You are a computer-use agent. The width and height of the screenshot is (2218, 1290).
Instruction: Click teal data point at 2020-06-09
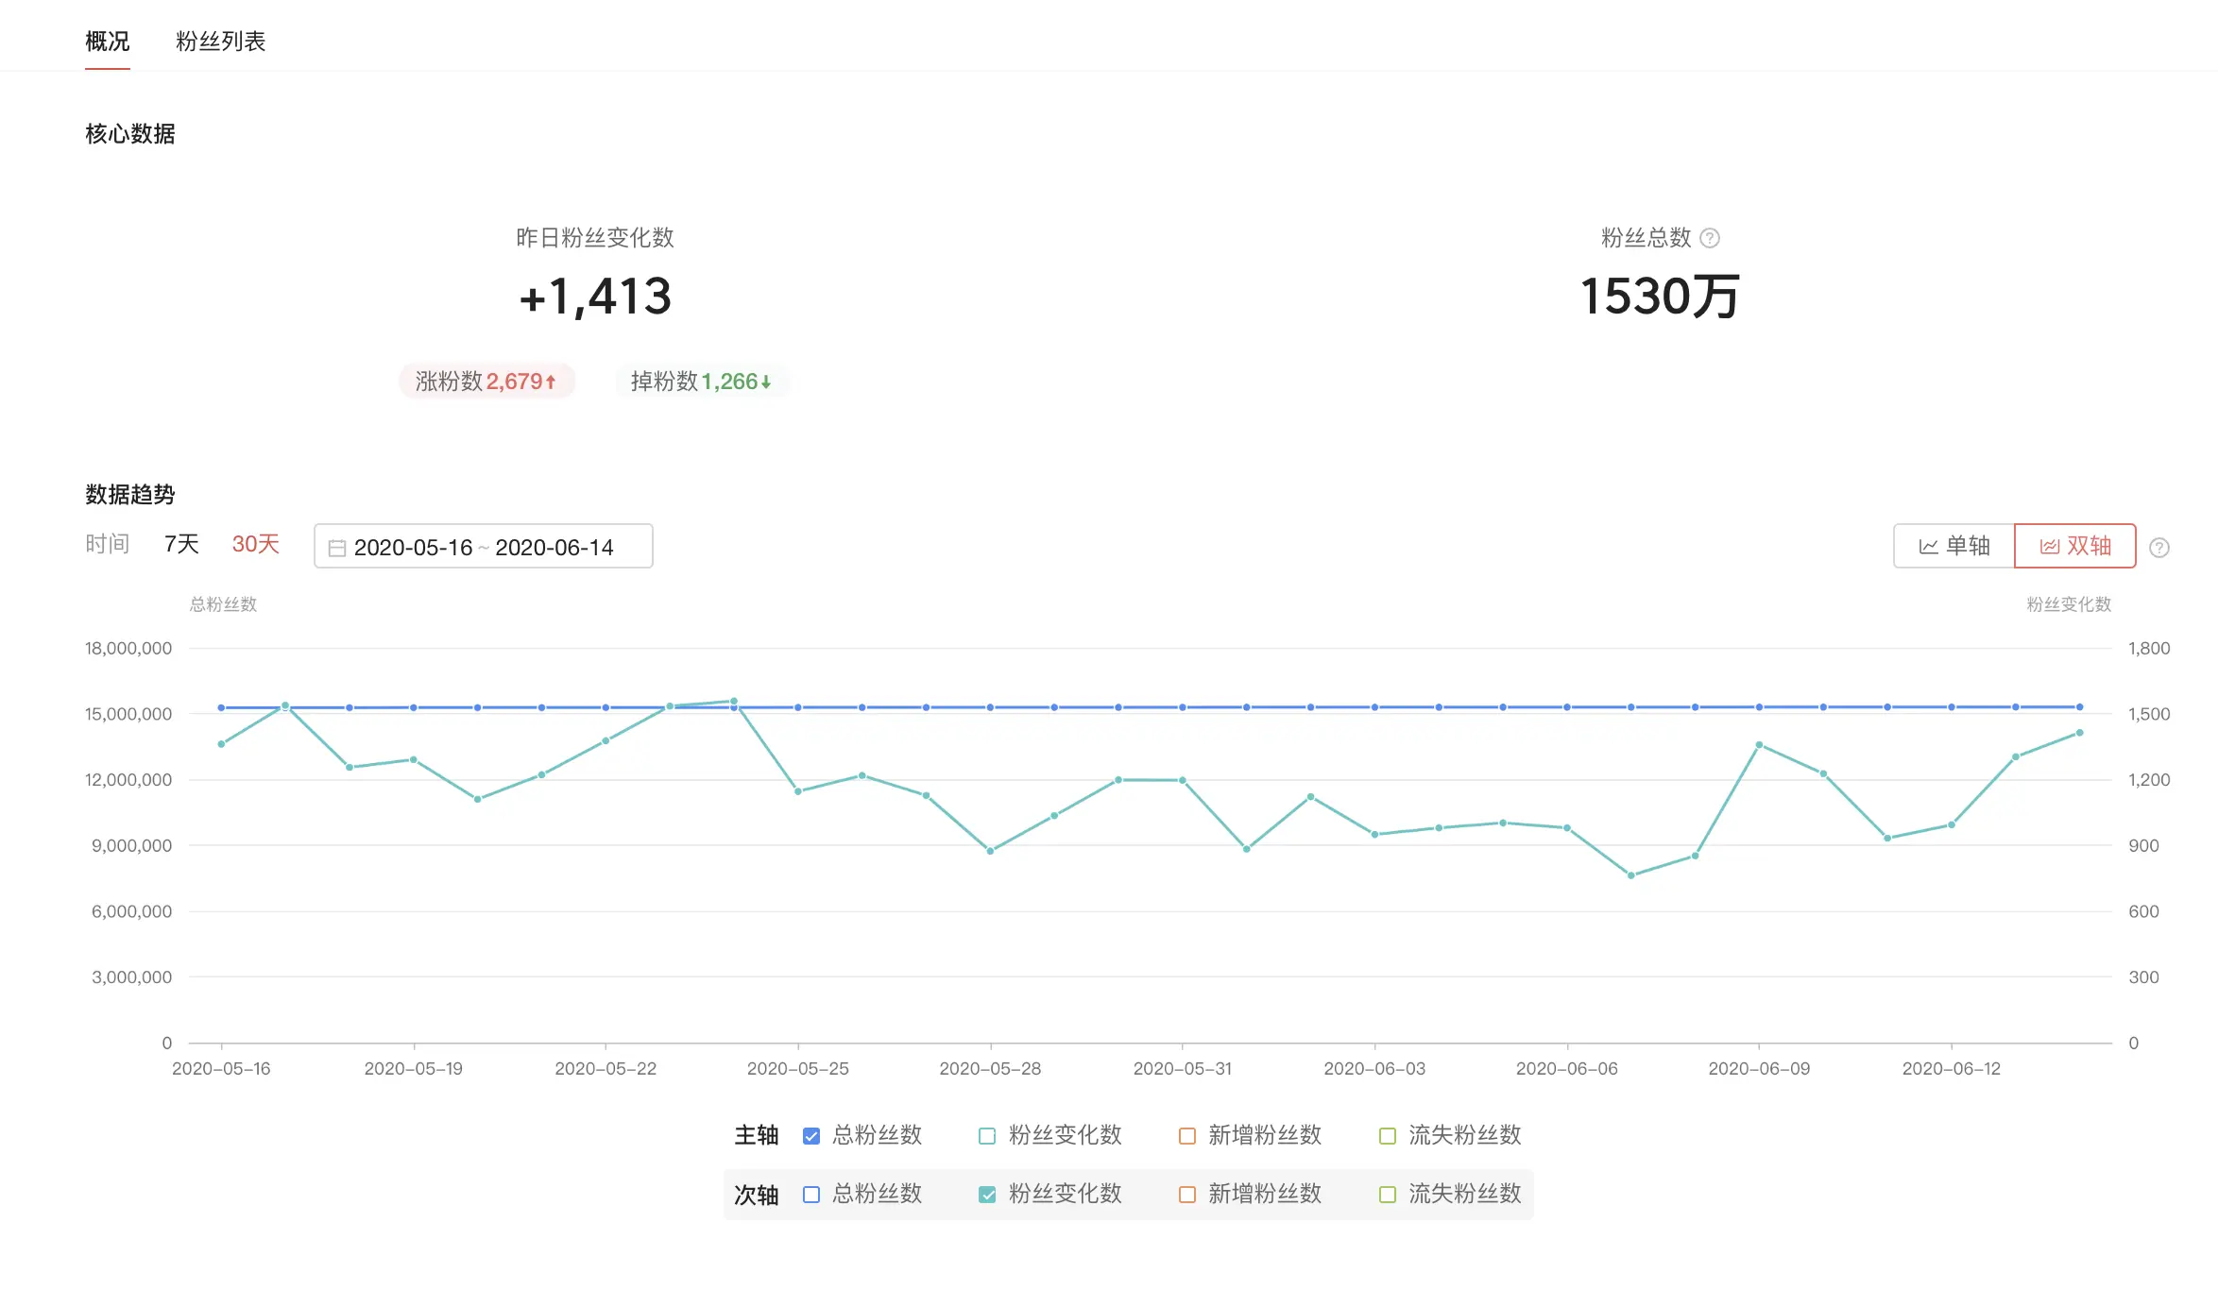click(x=1759, y=745)
